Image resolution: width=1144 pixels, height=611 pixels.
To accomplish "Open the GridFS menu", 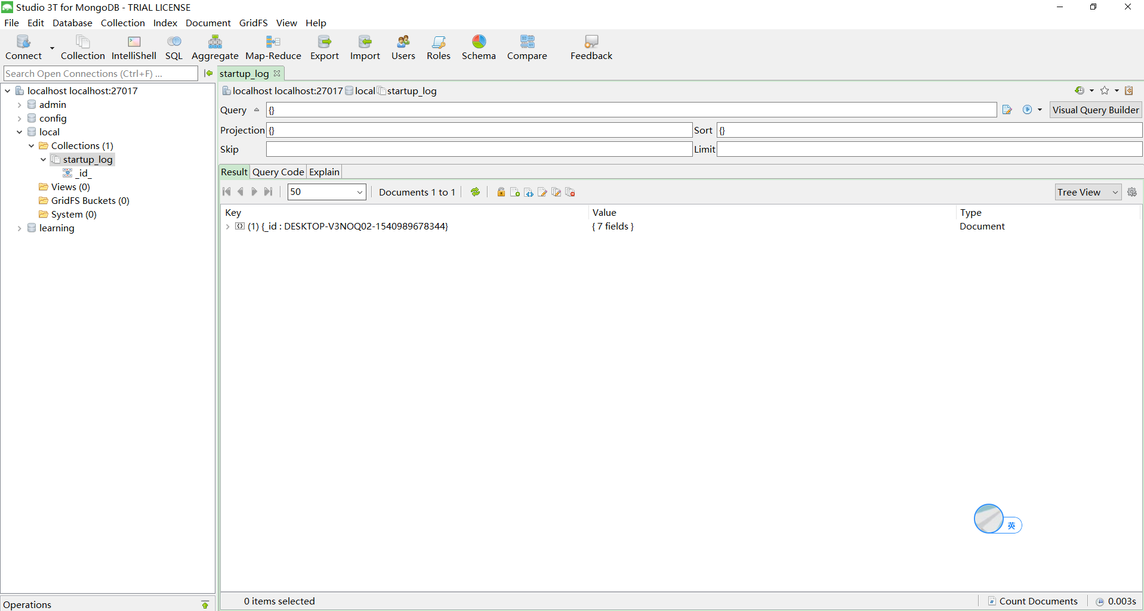I will [x=253, y=23].
